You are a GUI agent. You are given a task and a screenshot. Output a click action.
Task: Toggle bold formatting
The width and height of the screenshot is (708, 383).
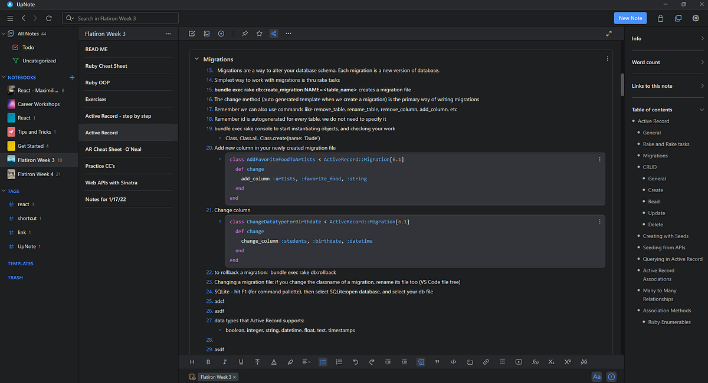(208, 362)
